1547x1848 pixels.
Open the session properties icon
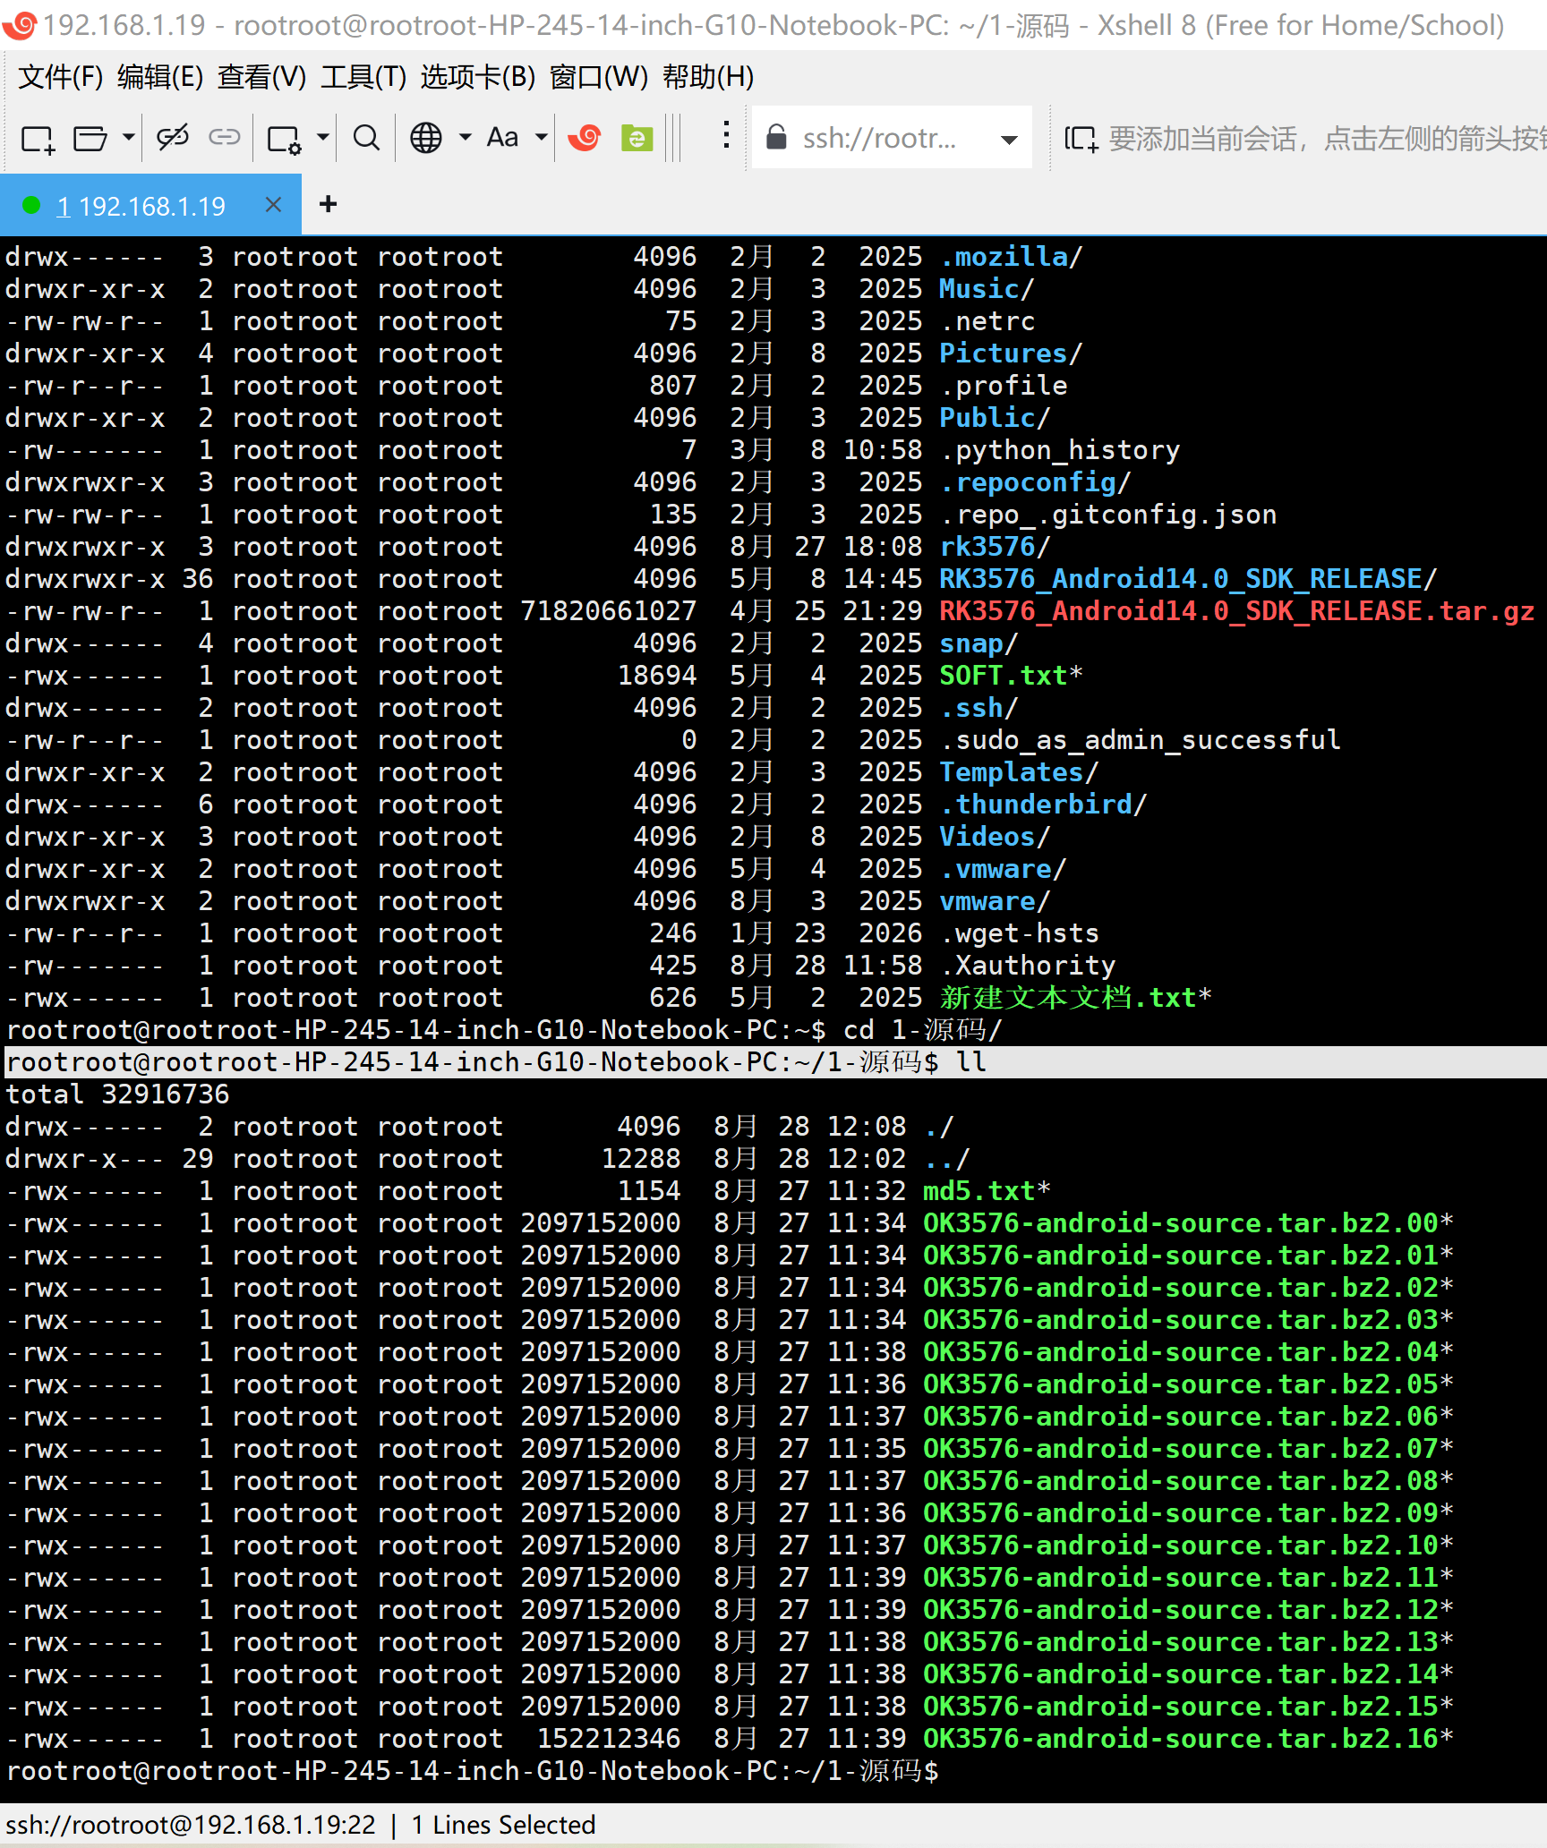[x=285, y=139]
